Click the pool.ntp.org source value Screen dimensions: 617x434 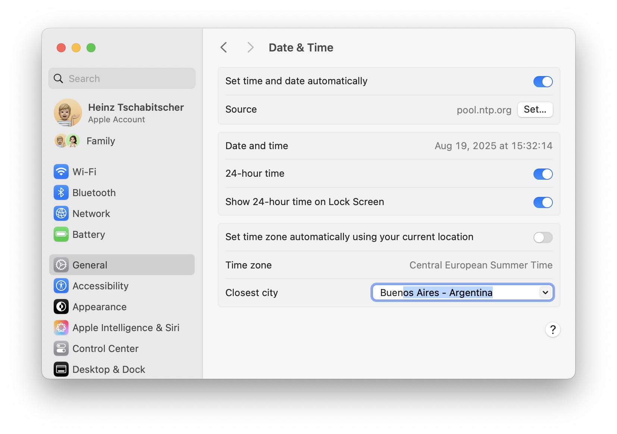[484, 110]
